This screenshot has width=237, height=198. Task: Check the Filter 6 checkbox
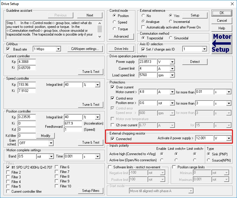(x=57, y=167)
